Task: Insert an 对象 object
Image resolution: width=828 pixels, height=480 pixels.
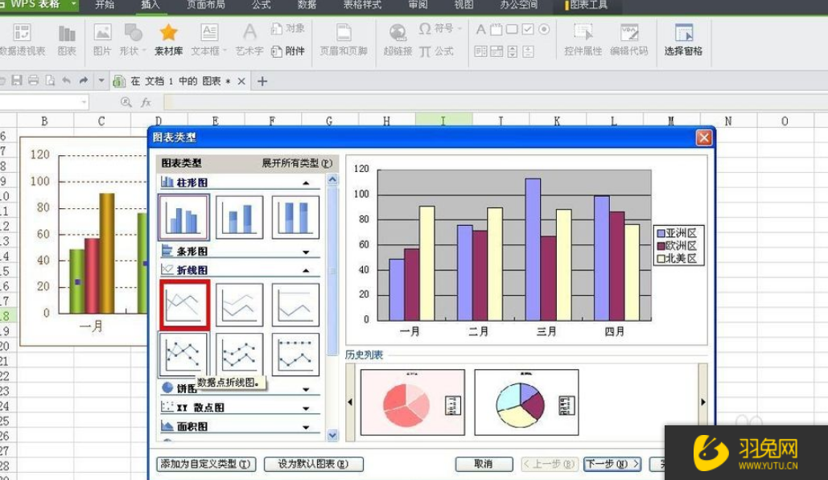Action: [288, 28]
